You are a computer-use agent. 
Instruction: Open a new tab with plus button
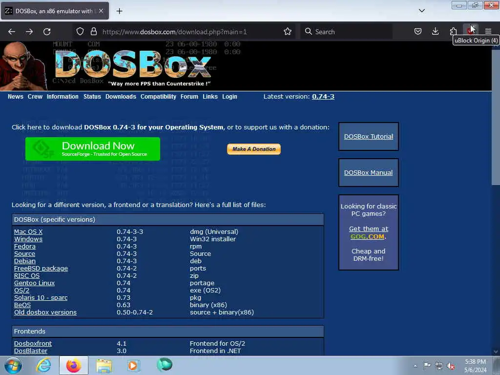[119, 11]
